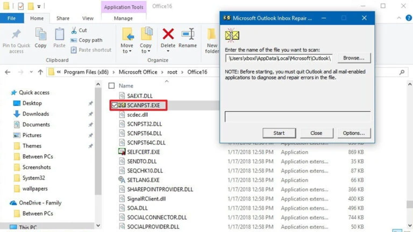This screenshot has height=232, width=413.
Task: Click the Browse... button
Action: click(x=354, y=58)
